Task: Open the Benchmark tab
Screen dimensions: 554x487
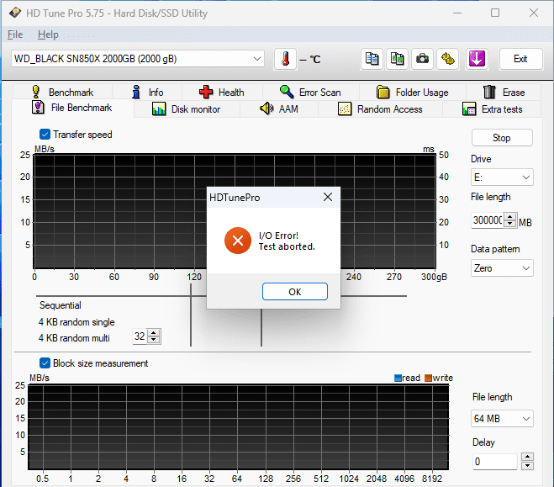Action: [x=62, y=93]
